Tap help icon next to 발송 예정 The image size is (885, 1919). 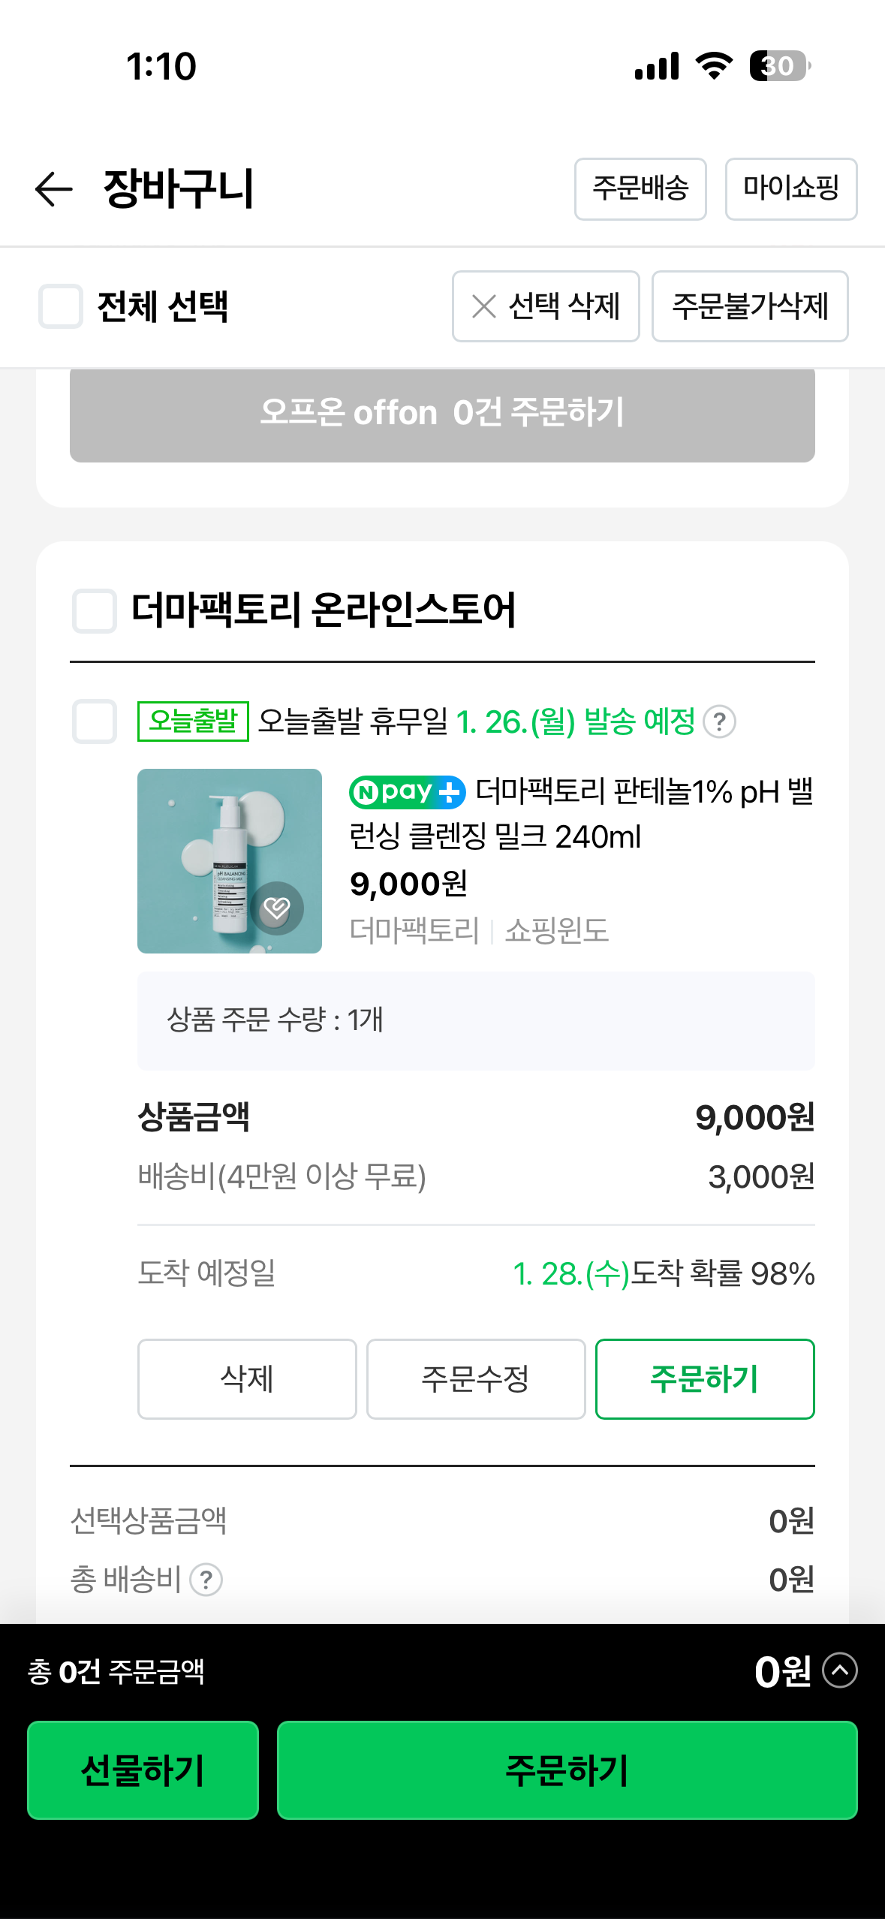[x=719, y=722]
